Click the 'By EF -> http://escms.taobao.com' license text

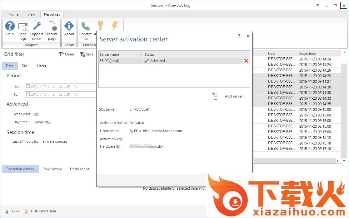pos(156,131)
